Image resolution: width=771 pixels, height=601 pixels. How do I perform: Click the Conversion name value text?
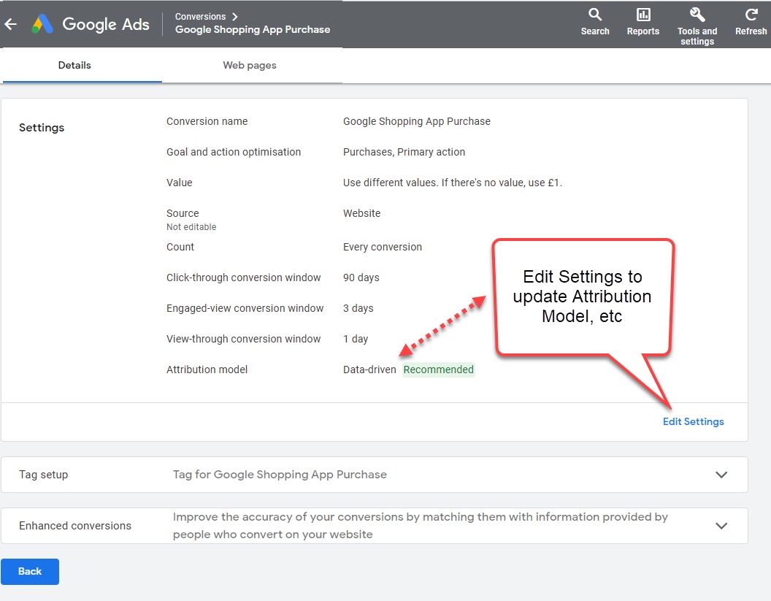417,121
